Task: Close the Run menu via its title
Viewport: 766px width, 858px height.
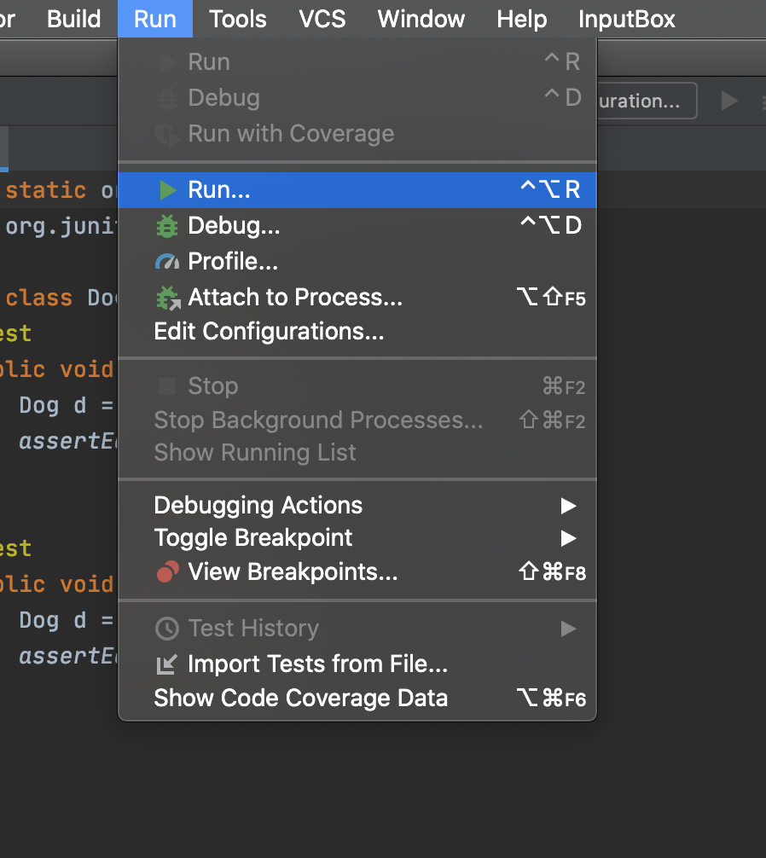Action: click(155, 19)
